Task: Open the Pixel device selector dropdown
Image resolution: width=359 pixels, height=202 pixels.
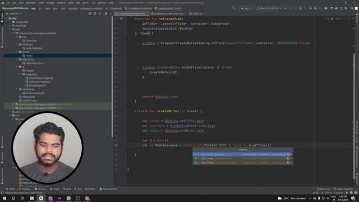Action: [x=269, y=8]
